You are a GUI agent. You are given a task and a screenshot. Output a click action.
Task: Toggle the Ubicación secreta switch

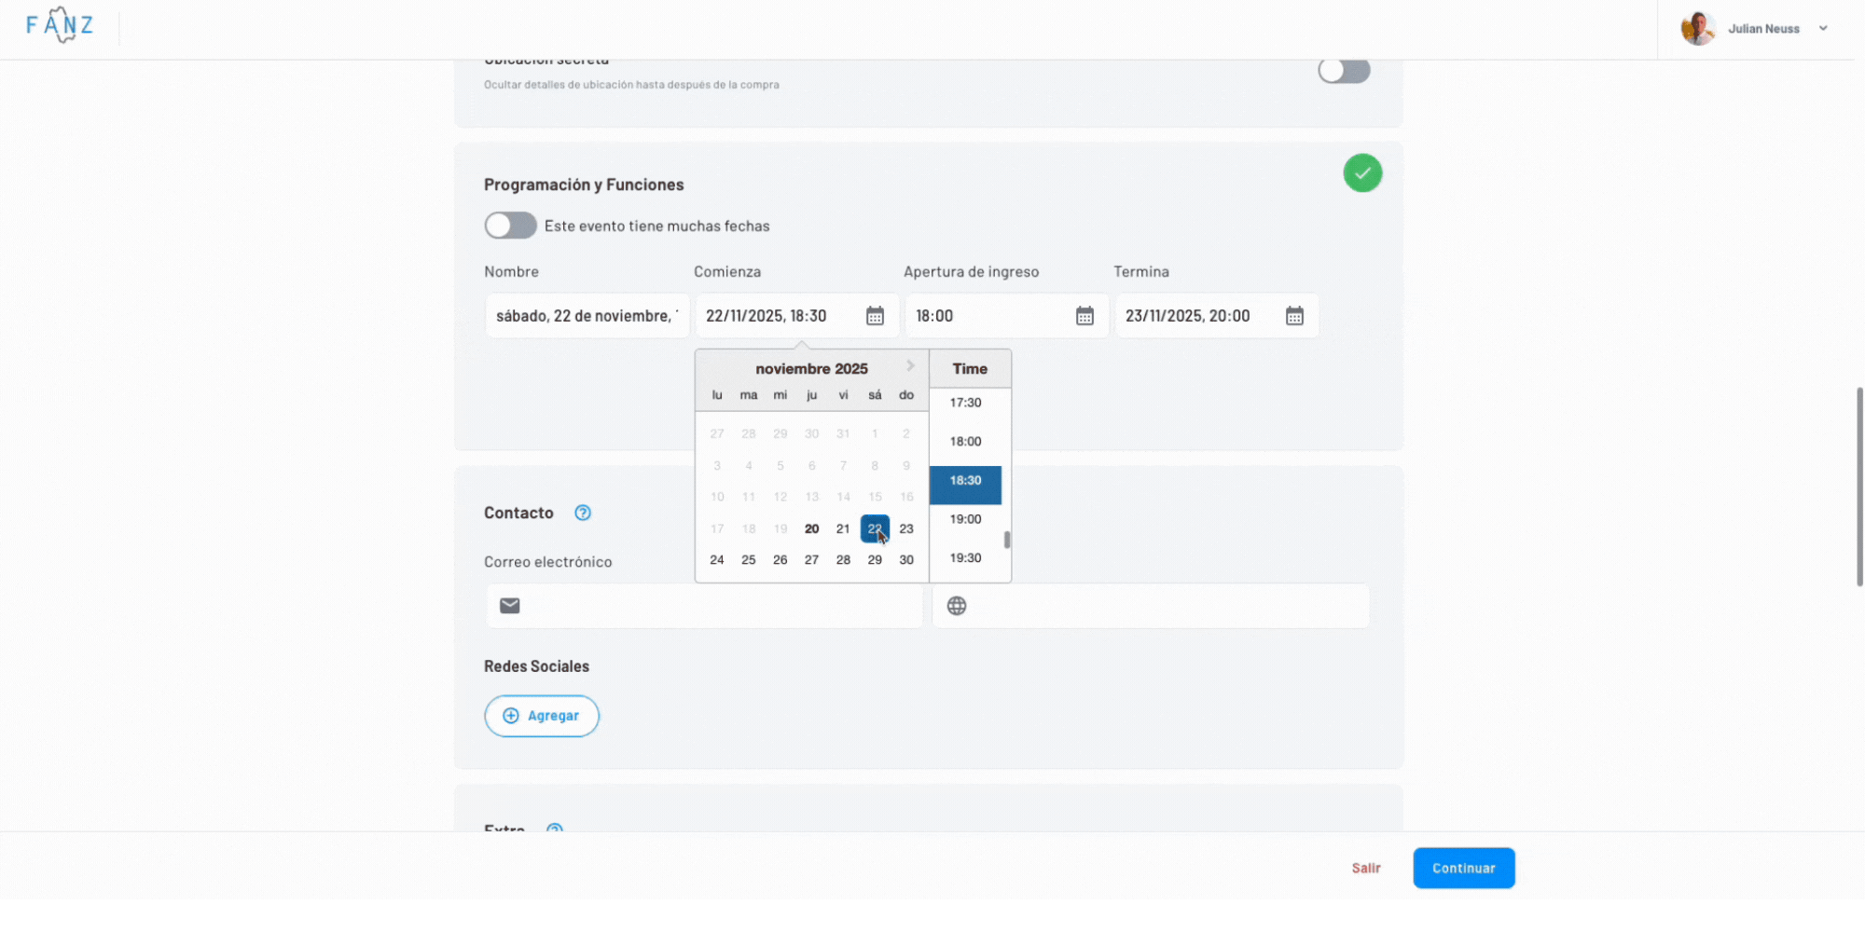pos(1344,71)
